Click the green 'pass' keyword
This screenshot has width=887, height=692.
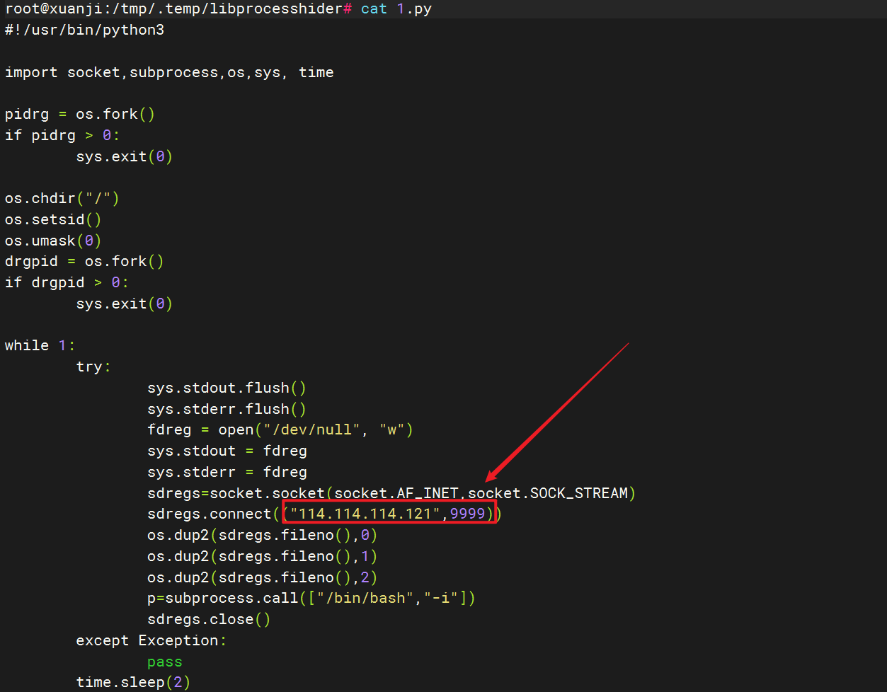[x=165, y=662]
